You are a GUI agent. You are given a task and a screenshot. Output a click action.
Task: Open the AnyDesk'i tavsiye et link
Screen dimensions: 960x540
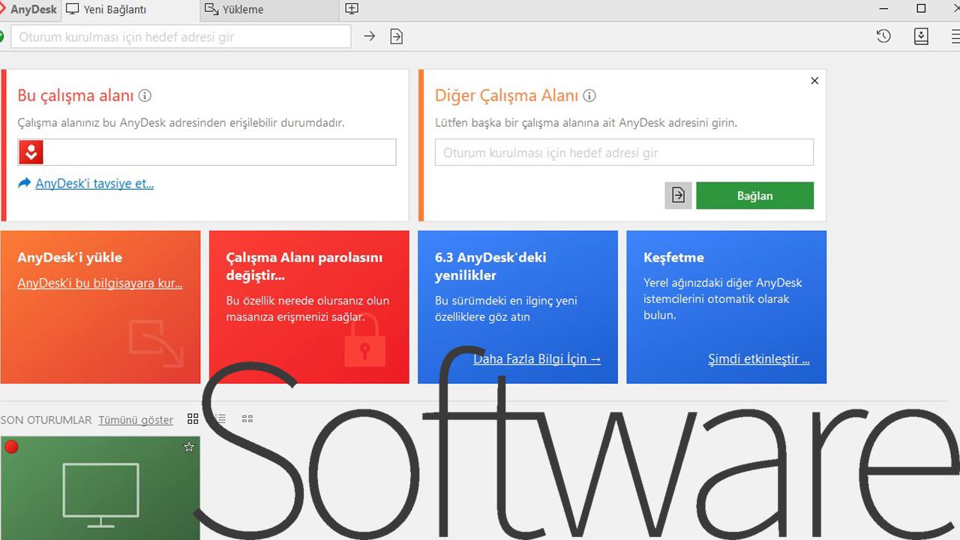[94, 183]
